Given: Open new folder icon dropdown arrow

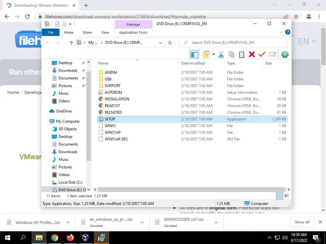Looking at the screenshot, I should (x=214, y=55).
